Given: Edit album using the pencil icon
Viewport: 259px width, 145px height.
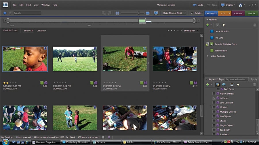Looking at the screenshot, I should click(218, 25).
